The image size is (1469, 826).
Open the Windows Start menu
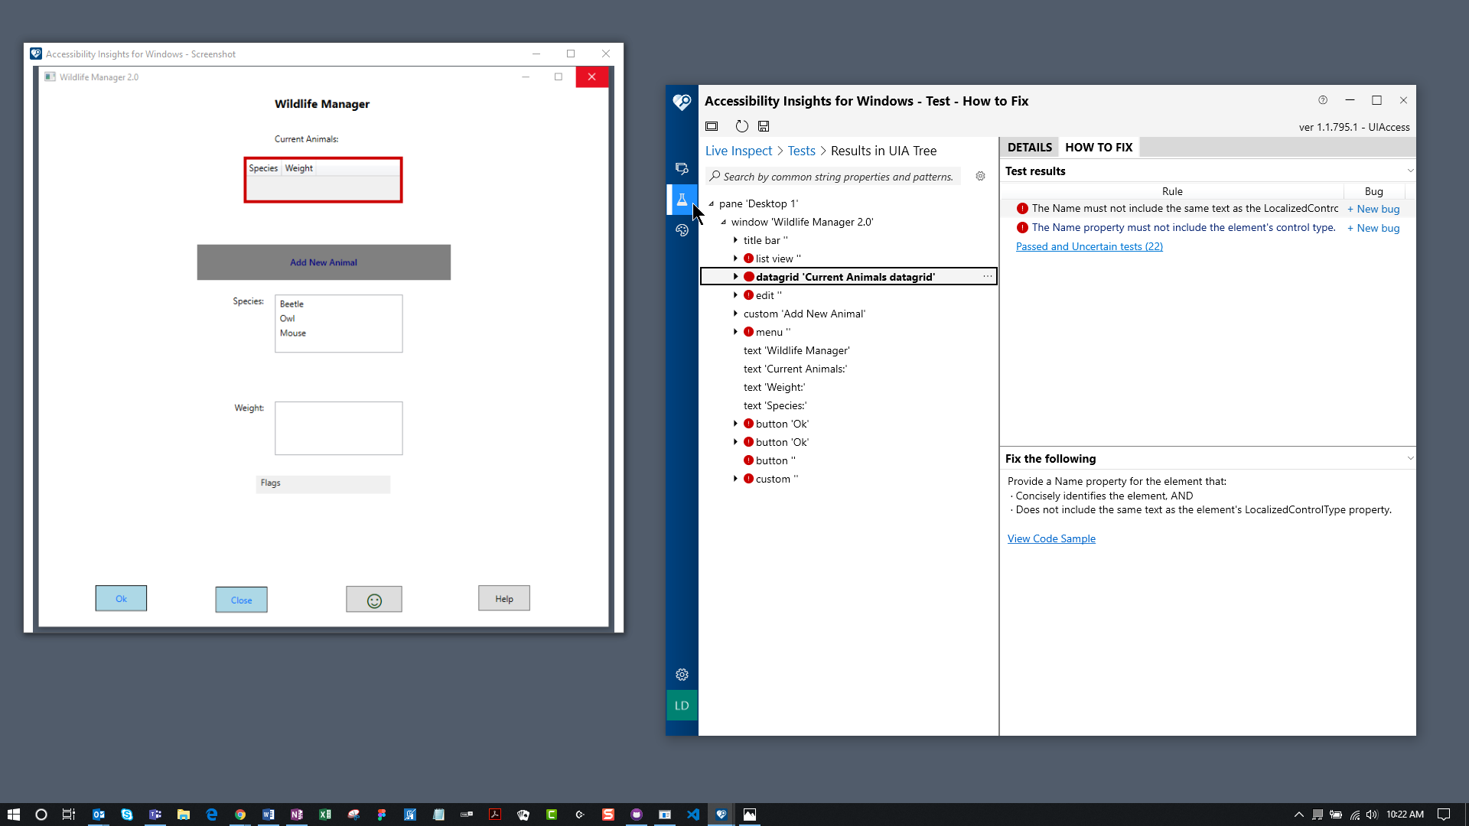point(13,815)
